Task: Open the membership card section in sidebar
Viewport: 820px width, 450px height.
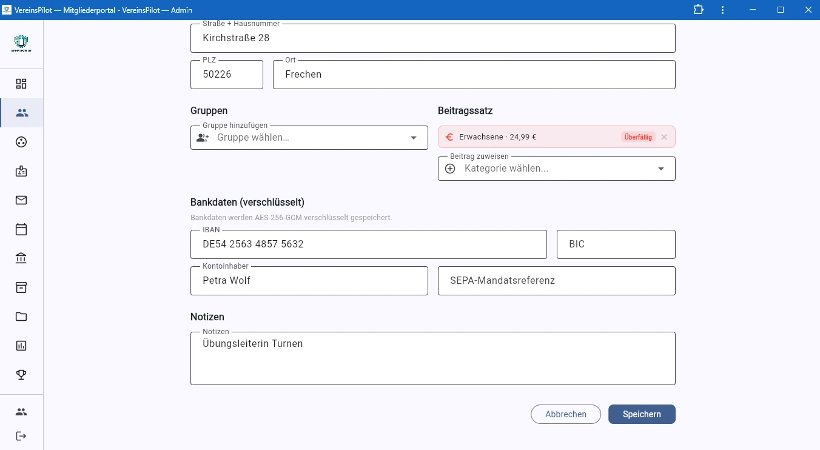Action: coord(21,171)
